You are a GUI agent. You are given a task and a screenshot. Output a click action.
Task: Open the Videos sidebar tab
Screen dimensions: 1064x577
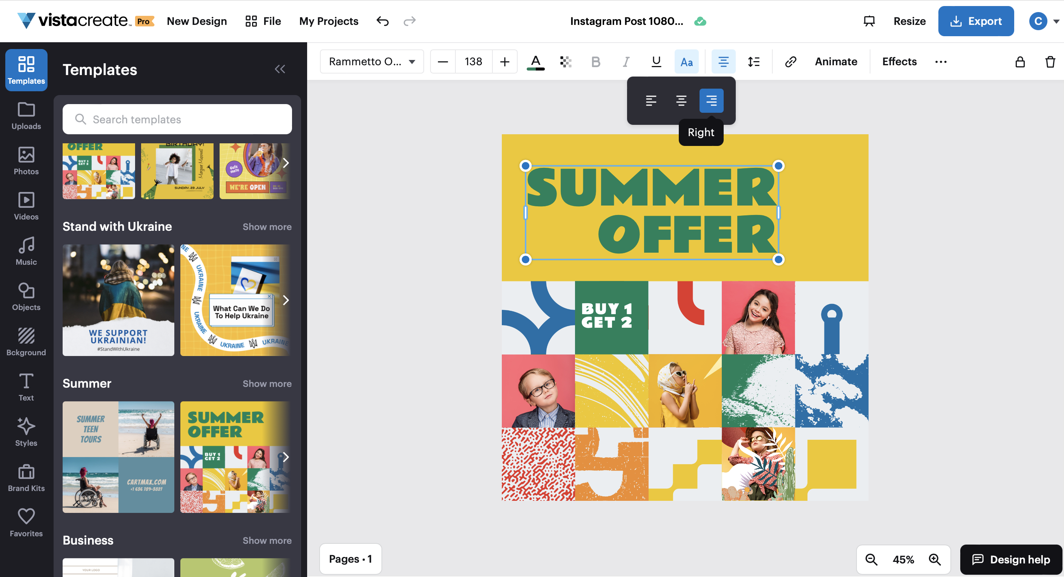[26, 206]
